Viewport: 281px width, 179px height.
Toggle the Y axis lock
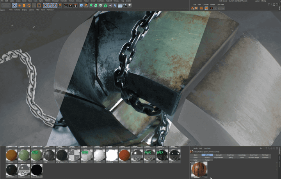50,5
